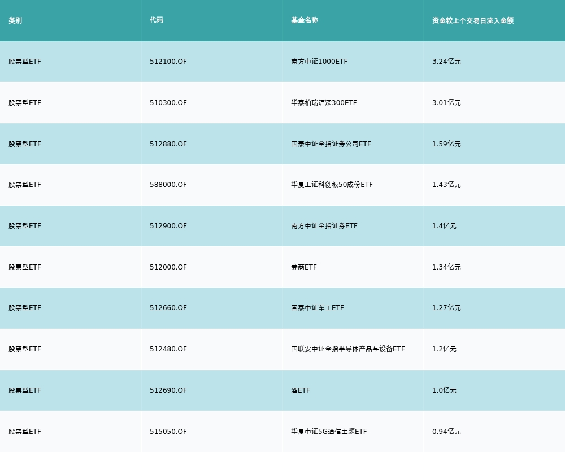Select fund name 券商ETF
565x452 pixels.
tap(304, 267)
